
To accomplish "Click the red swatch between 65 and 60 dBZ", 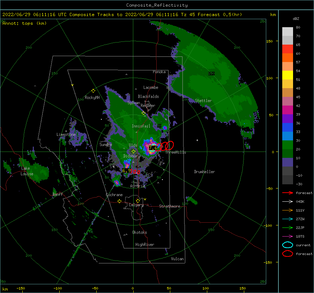I will coord(287,49).
